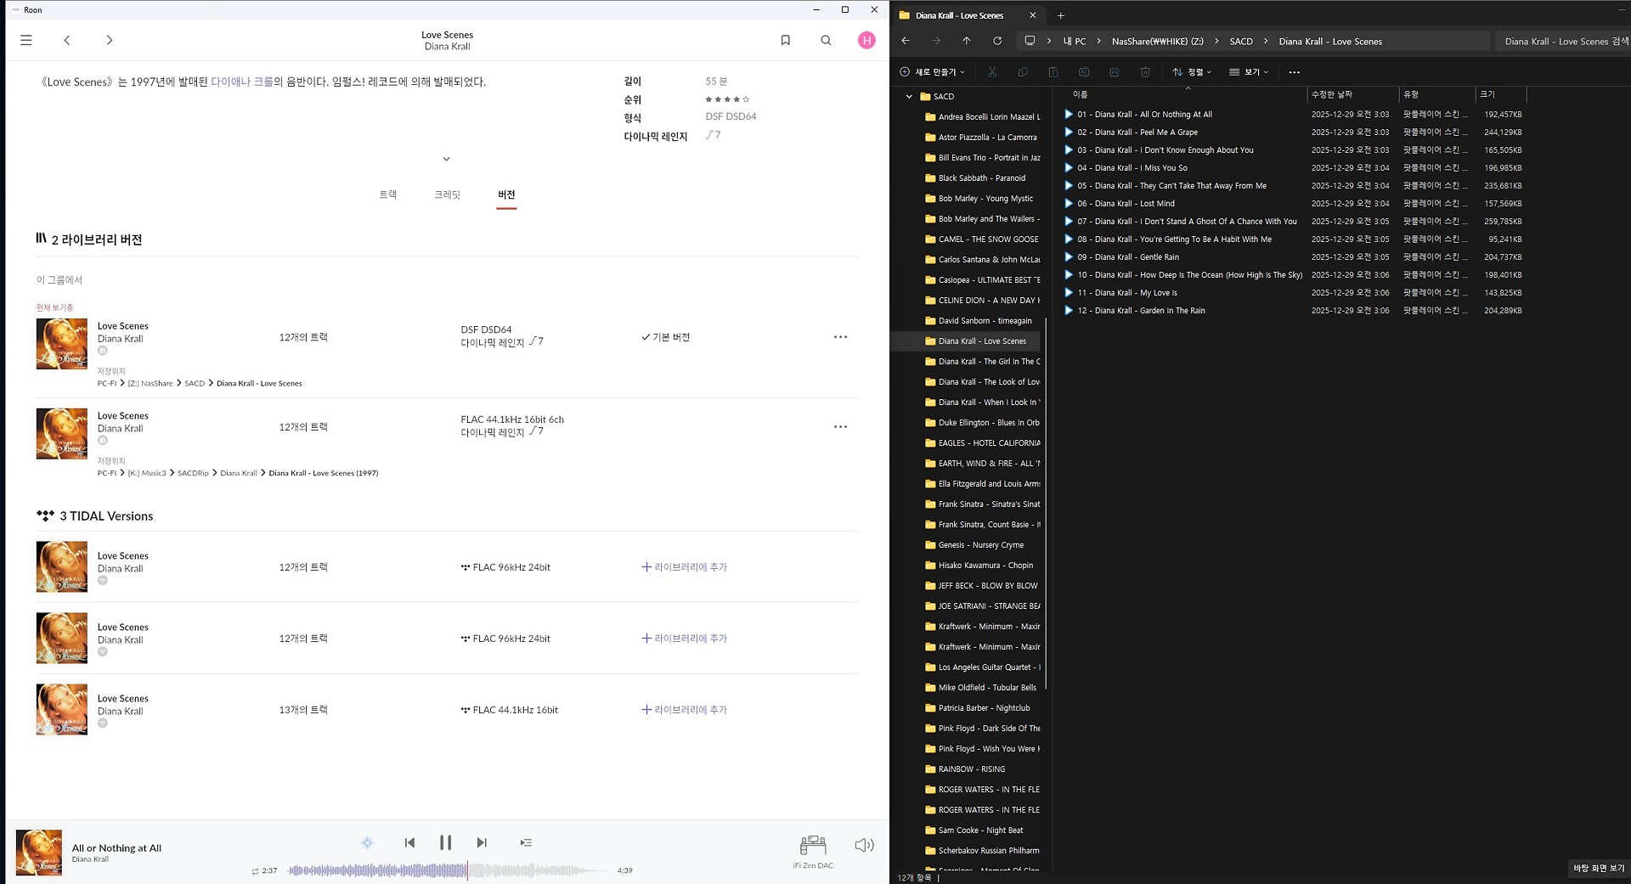Click the bookmark icon in Roon header
The height and width of the screenshot is (884, 1631).
pyautogui.click(x=785, y=40)
